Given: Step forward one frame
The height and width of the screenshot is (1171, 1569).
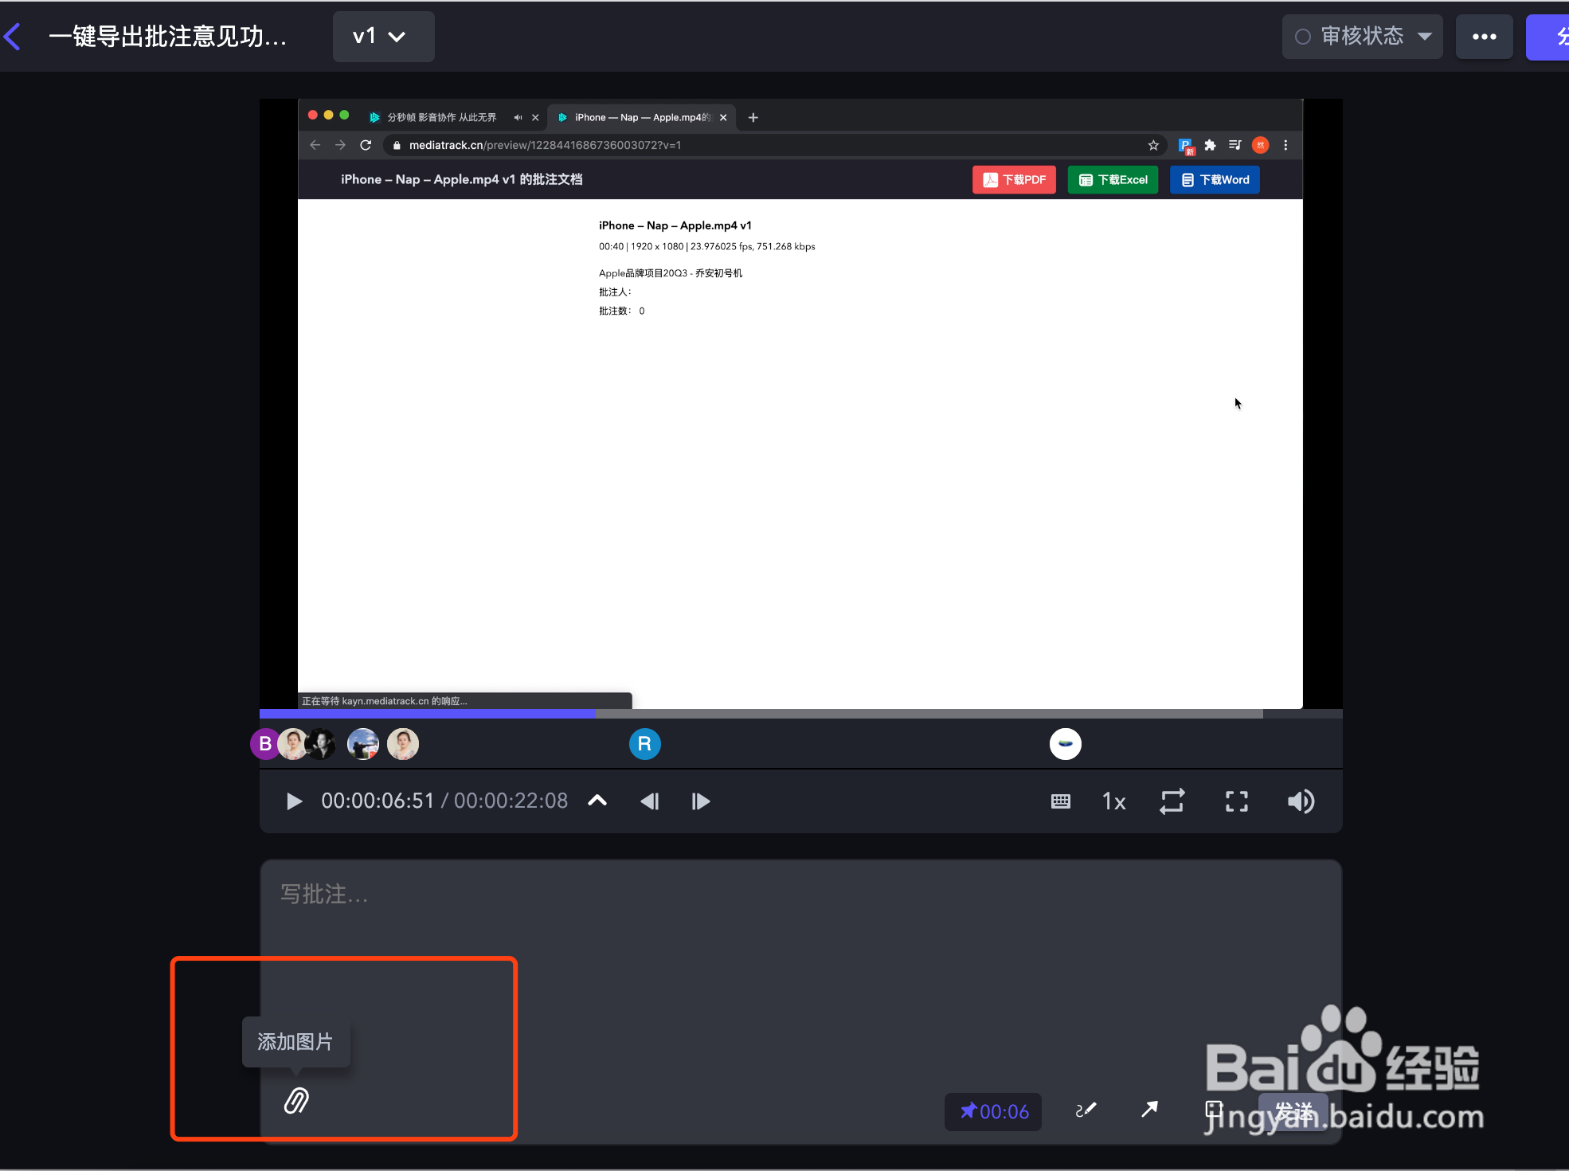Looking at the screenshot, I should 701,801.
